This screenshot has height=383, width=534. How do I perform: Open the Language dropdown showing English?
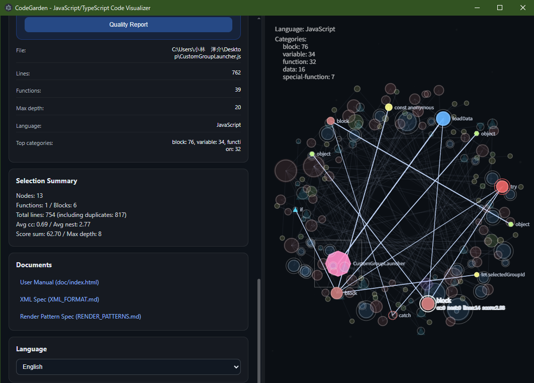[x=128, y=367]
